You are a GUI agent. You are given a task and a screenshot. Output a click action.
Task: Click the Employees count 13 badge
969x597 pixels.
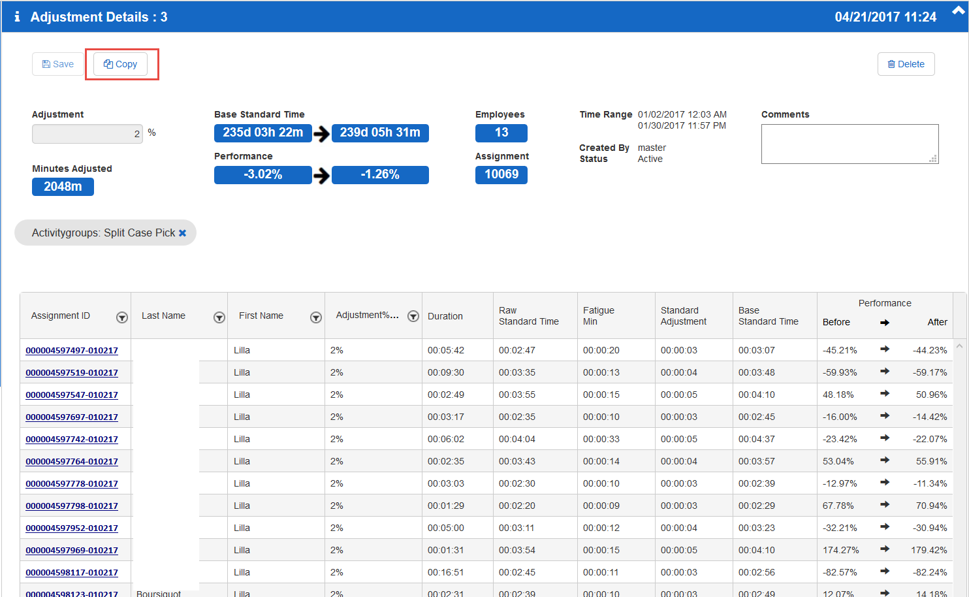pos(501,133)
